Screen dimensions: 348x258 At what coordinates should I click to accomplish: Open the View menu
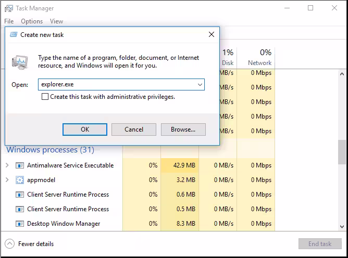pyautogui.click(x=56, y=21)
